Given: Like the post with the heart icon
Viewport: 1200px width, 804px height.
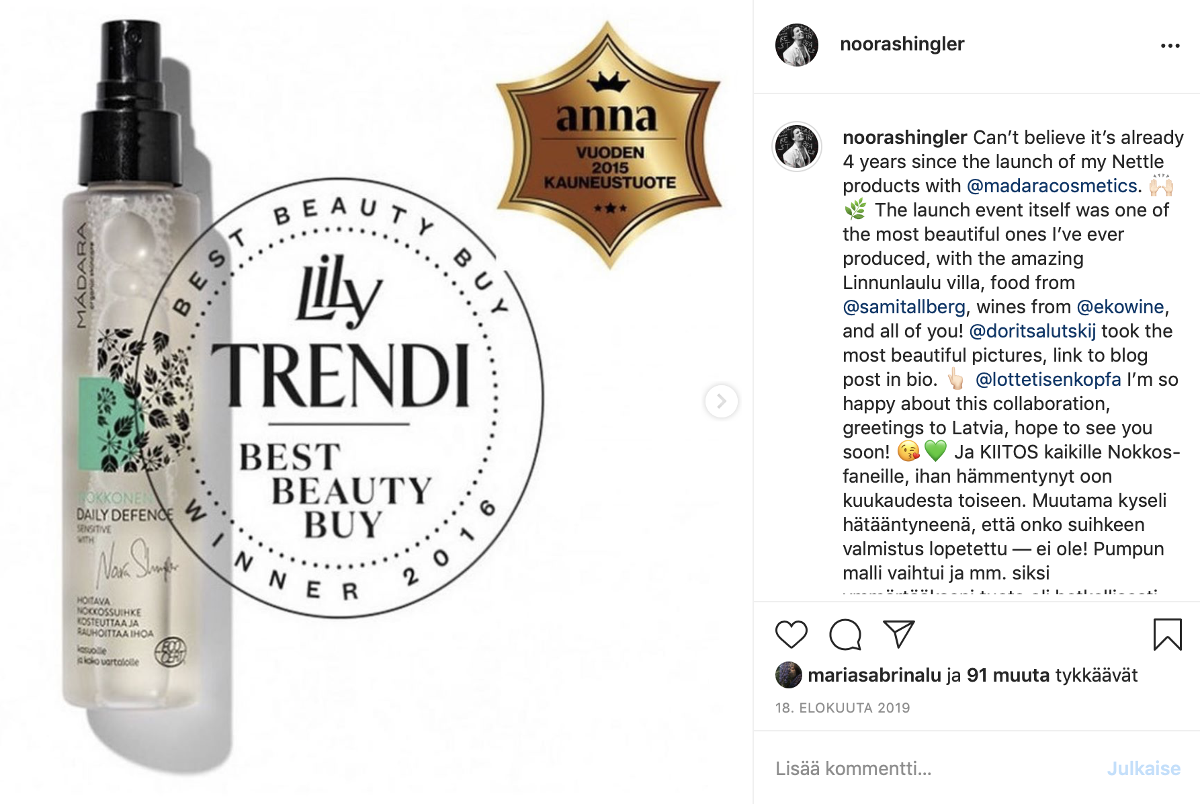Looking at the screenshot, I should pos(791,635).
